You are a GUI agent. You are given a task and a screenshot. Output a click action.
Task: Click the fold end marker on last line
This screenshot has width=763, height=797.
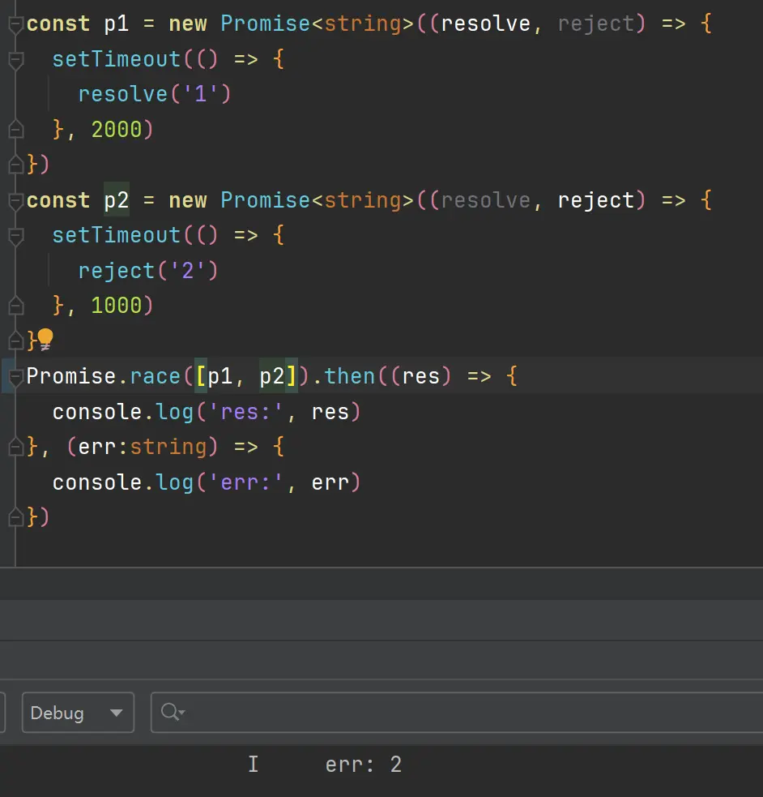point(15,516)
